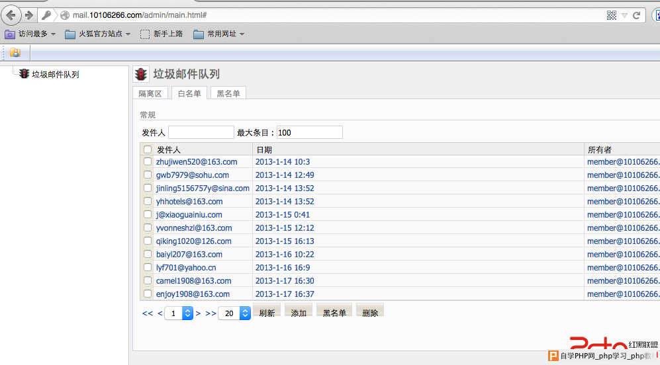The height and width of the screenshot is (365, 660).
Task: Check the box for yhhotels@163.com
Action: click(x=148, y=201)
